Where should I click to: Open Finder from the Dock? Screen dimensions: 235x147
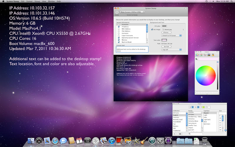coord(31,141)
